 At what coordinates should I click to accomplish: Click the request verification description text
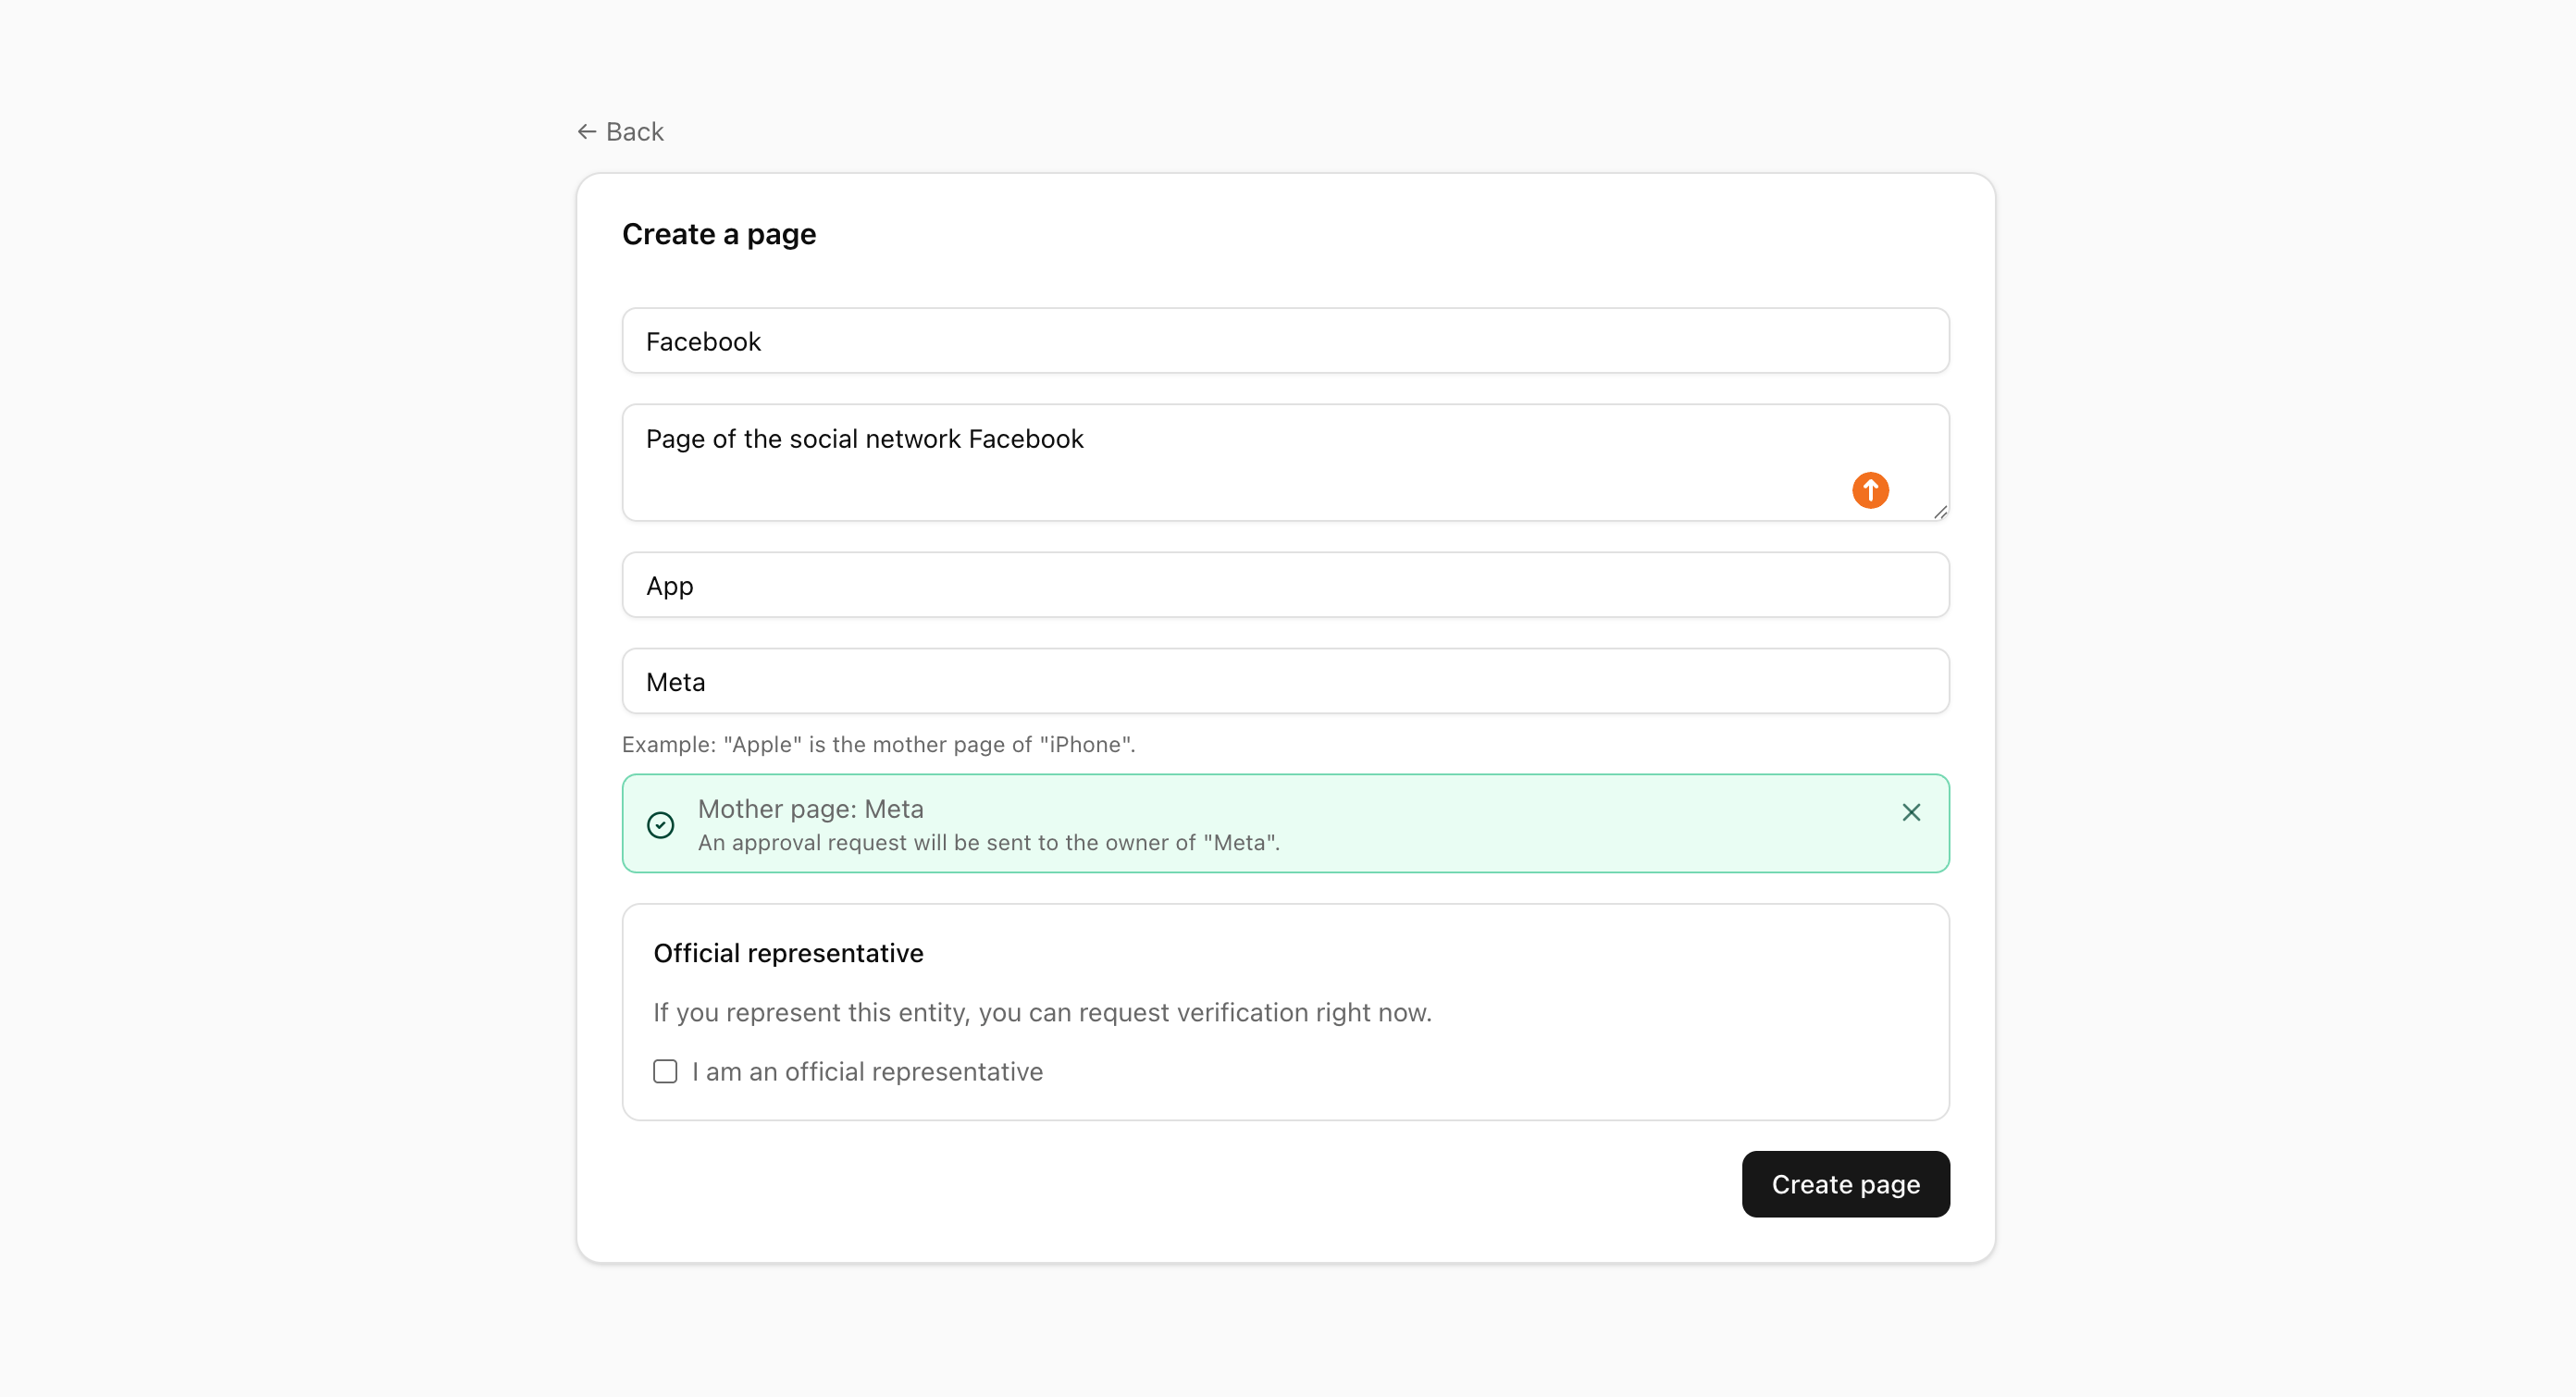pyautogui.click(x=1042, y=1012)
